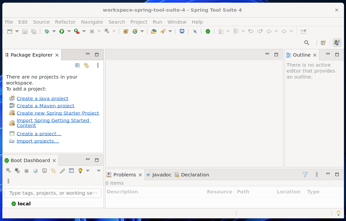Toggle the filter in the Problems view

coord(305,174)
